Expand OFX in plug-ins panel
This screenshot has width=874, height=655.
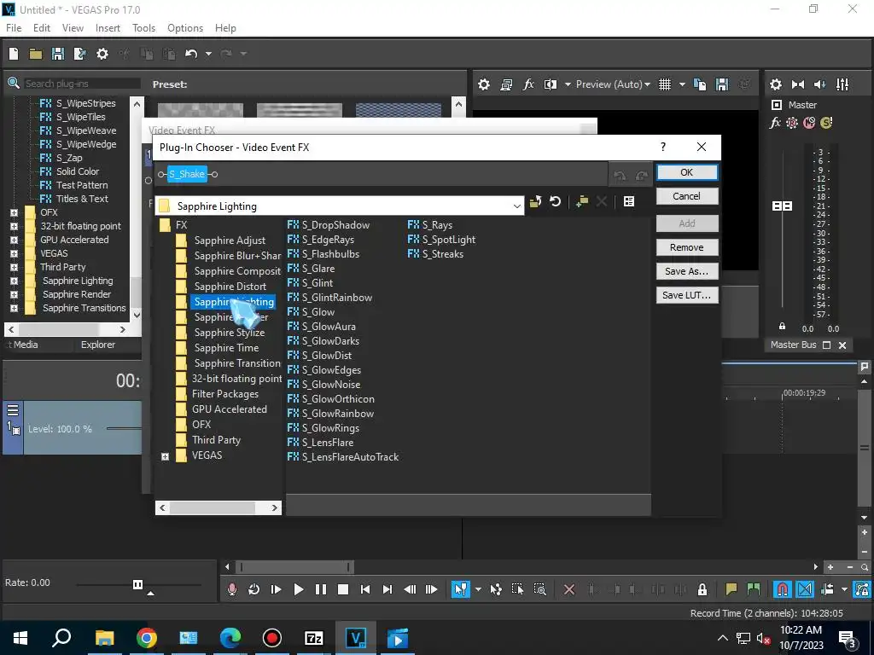(14, 212)
